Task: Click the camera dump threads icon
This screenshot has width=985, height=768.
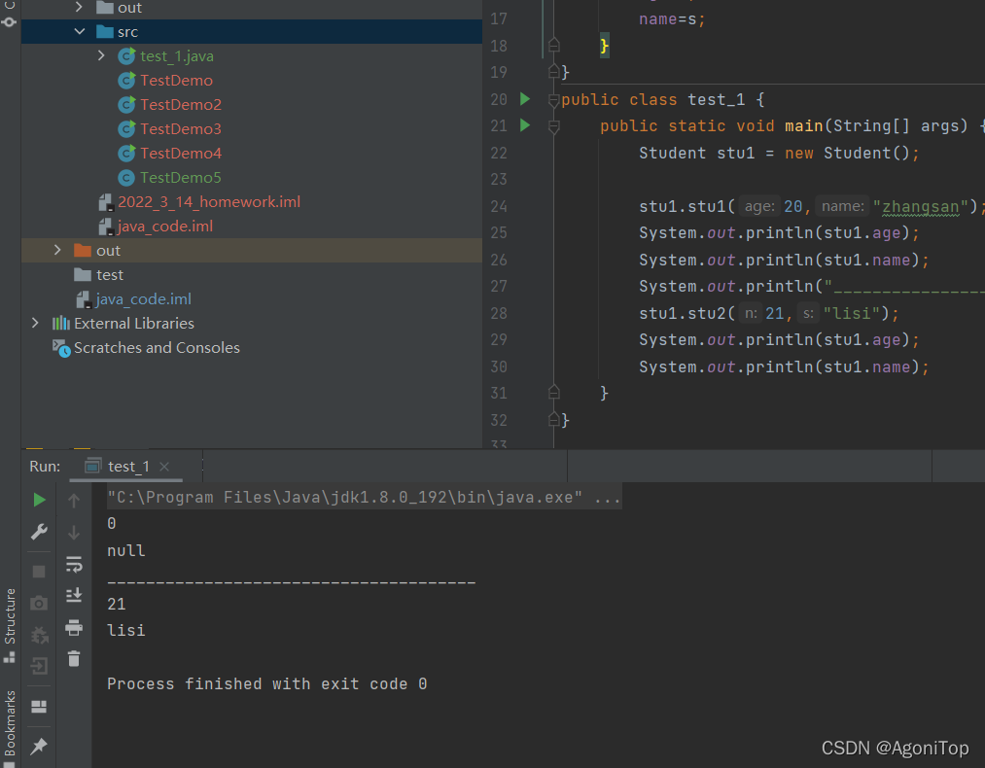Action: 39,604
